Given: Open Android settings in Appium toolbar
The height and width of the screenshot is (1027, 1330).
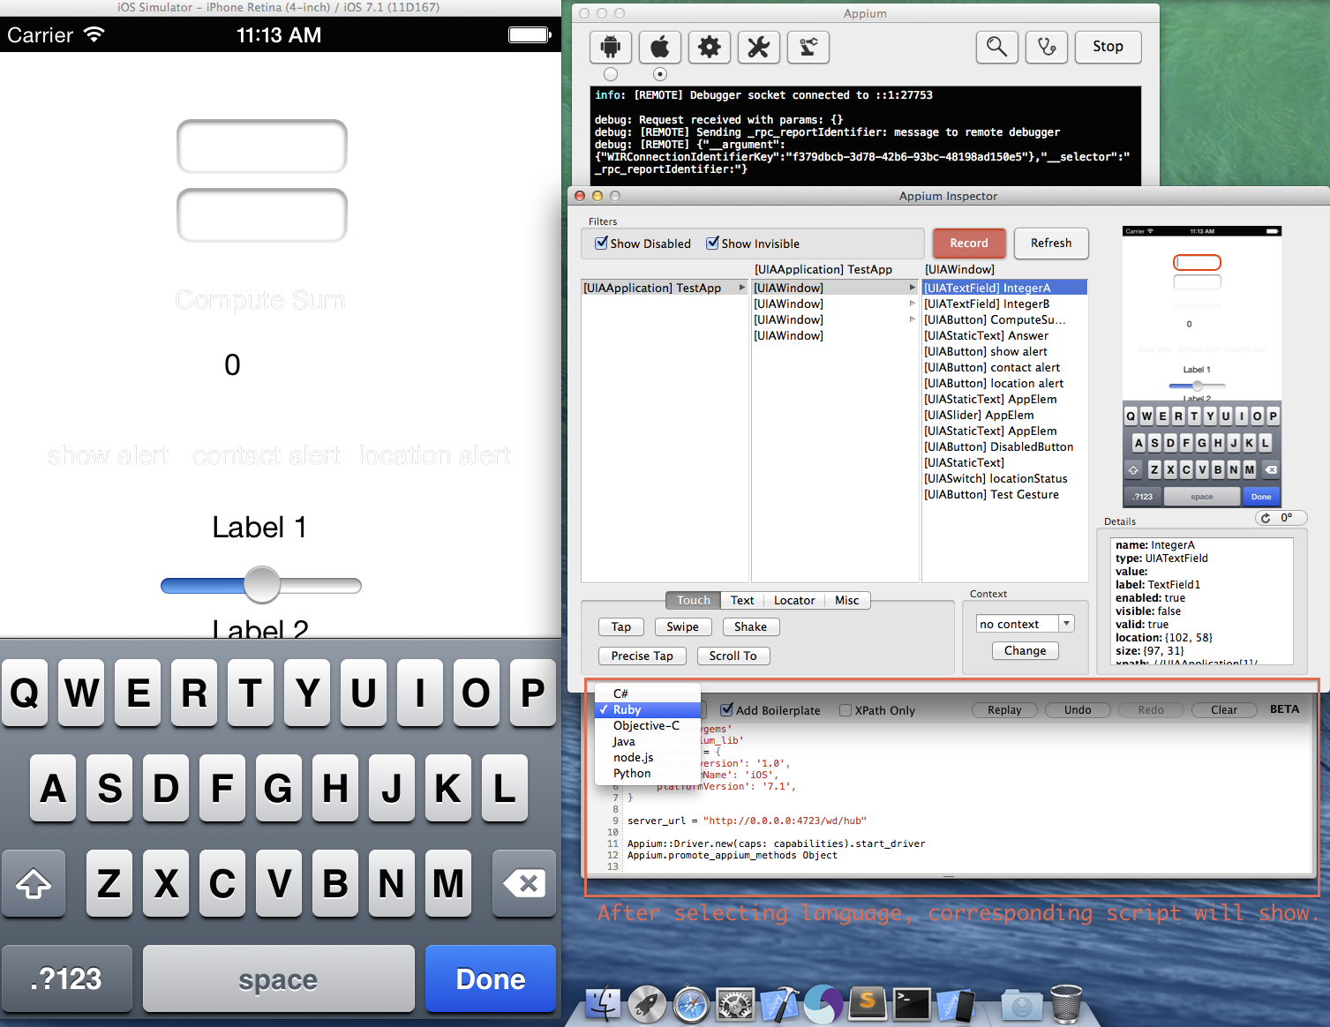Looking at the screenshot, I should (x=611, y=47).
